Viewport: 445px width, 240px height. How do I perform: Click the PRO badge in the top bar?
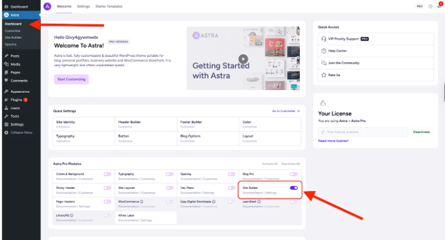tap(419, 6)
